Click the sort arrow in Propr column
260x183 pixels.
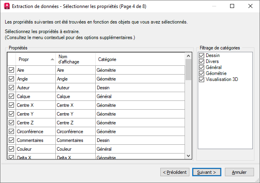52,59
